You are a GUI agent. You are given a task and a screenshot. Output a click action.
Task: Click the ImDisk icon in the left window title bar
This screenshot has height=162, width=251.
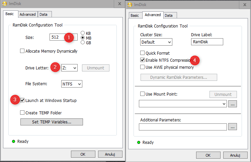(5, 4)
